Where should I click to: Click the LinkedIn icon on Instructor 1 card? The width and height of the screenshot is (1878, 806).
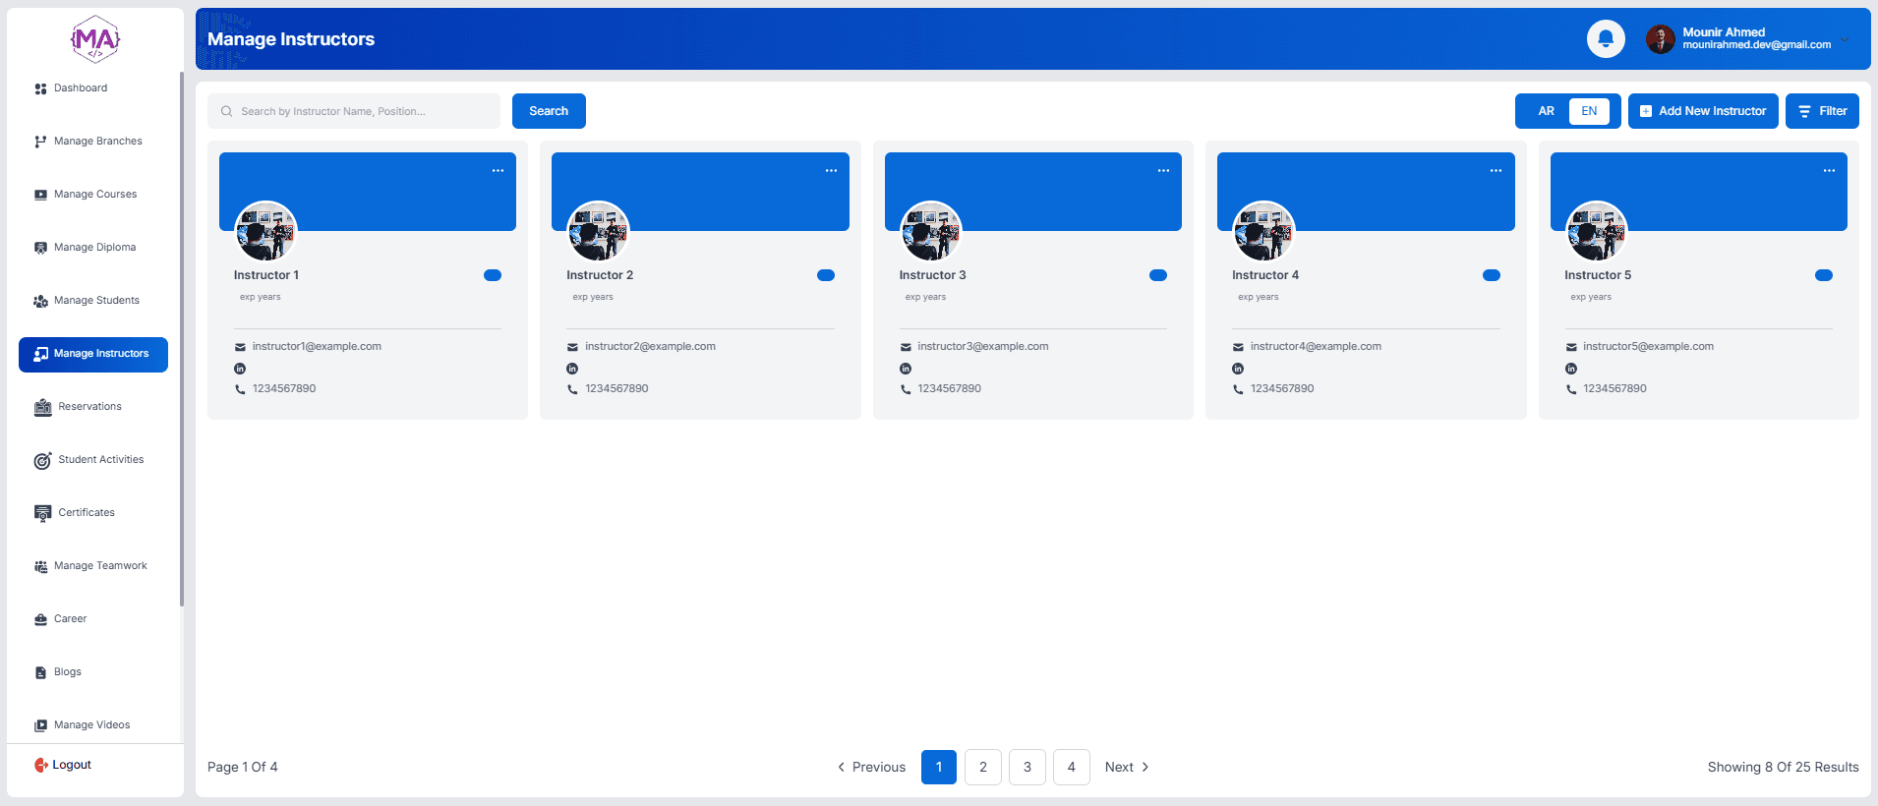pyautogui.click(x=240, y=369)
